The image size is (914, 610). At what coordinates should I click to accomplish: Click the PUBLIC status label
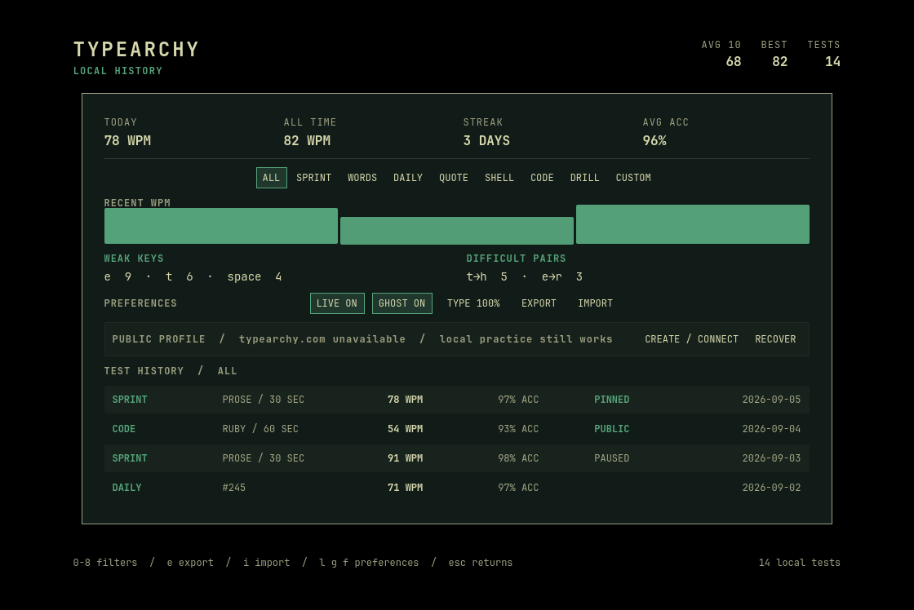pos(611,429)
